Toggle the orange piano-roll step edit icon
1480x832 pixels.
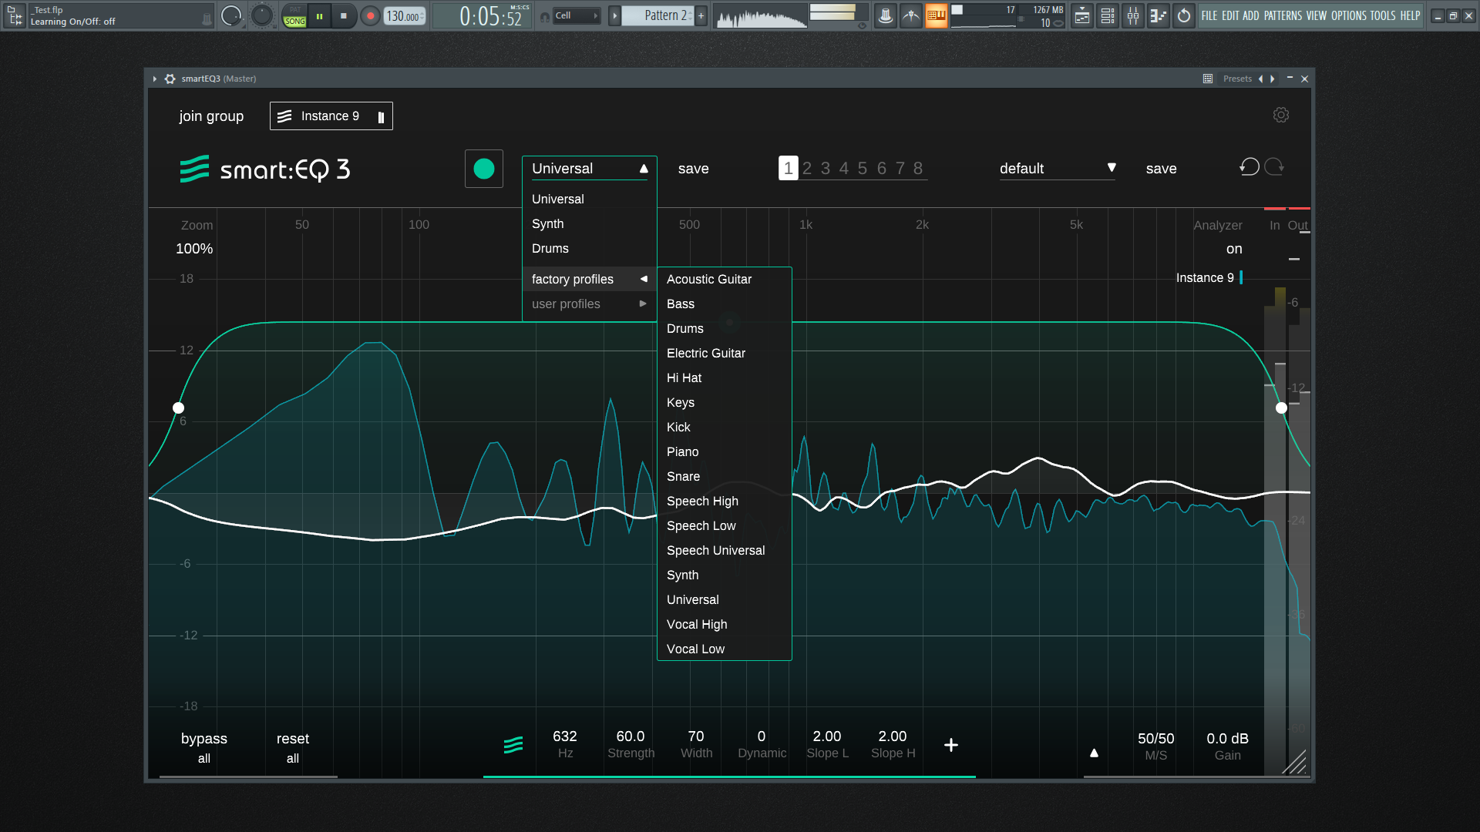coord(936,15)
